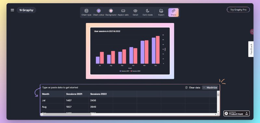Click the Graphy logo
This screenshot has height=123, width=260.
click(x=26, y=10)
